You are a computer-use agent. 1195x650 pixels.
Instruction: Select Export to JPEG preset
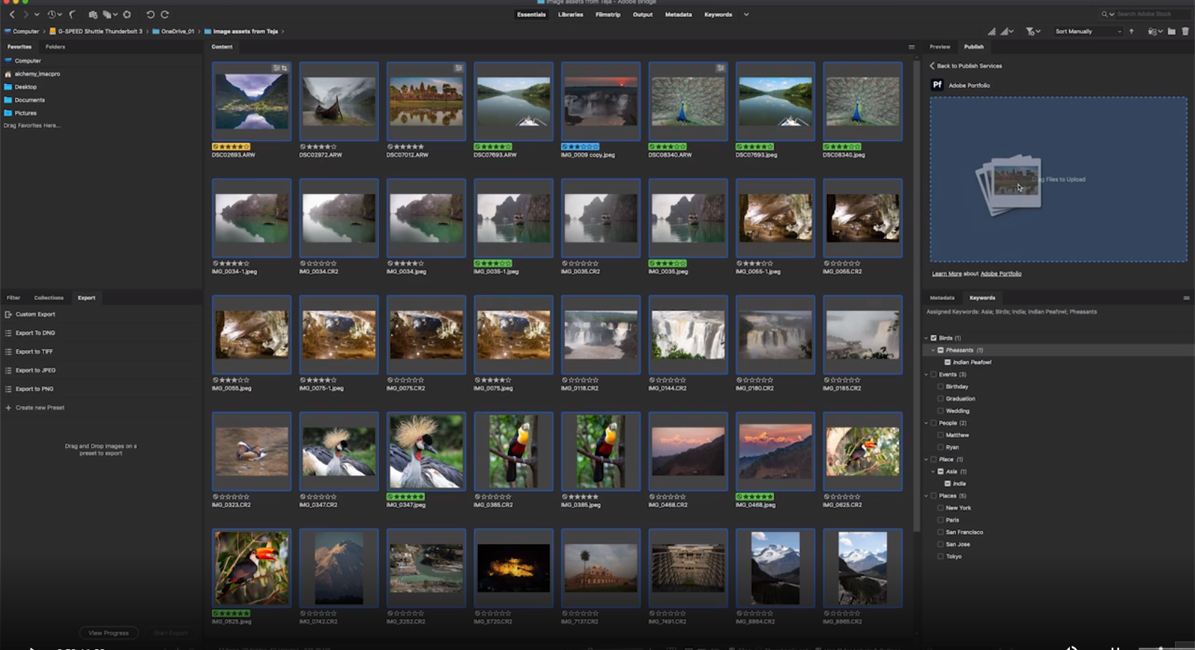point(36,371)
